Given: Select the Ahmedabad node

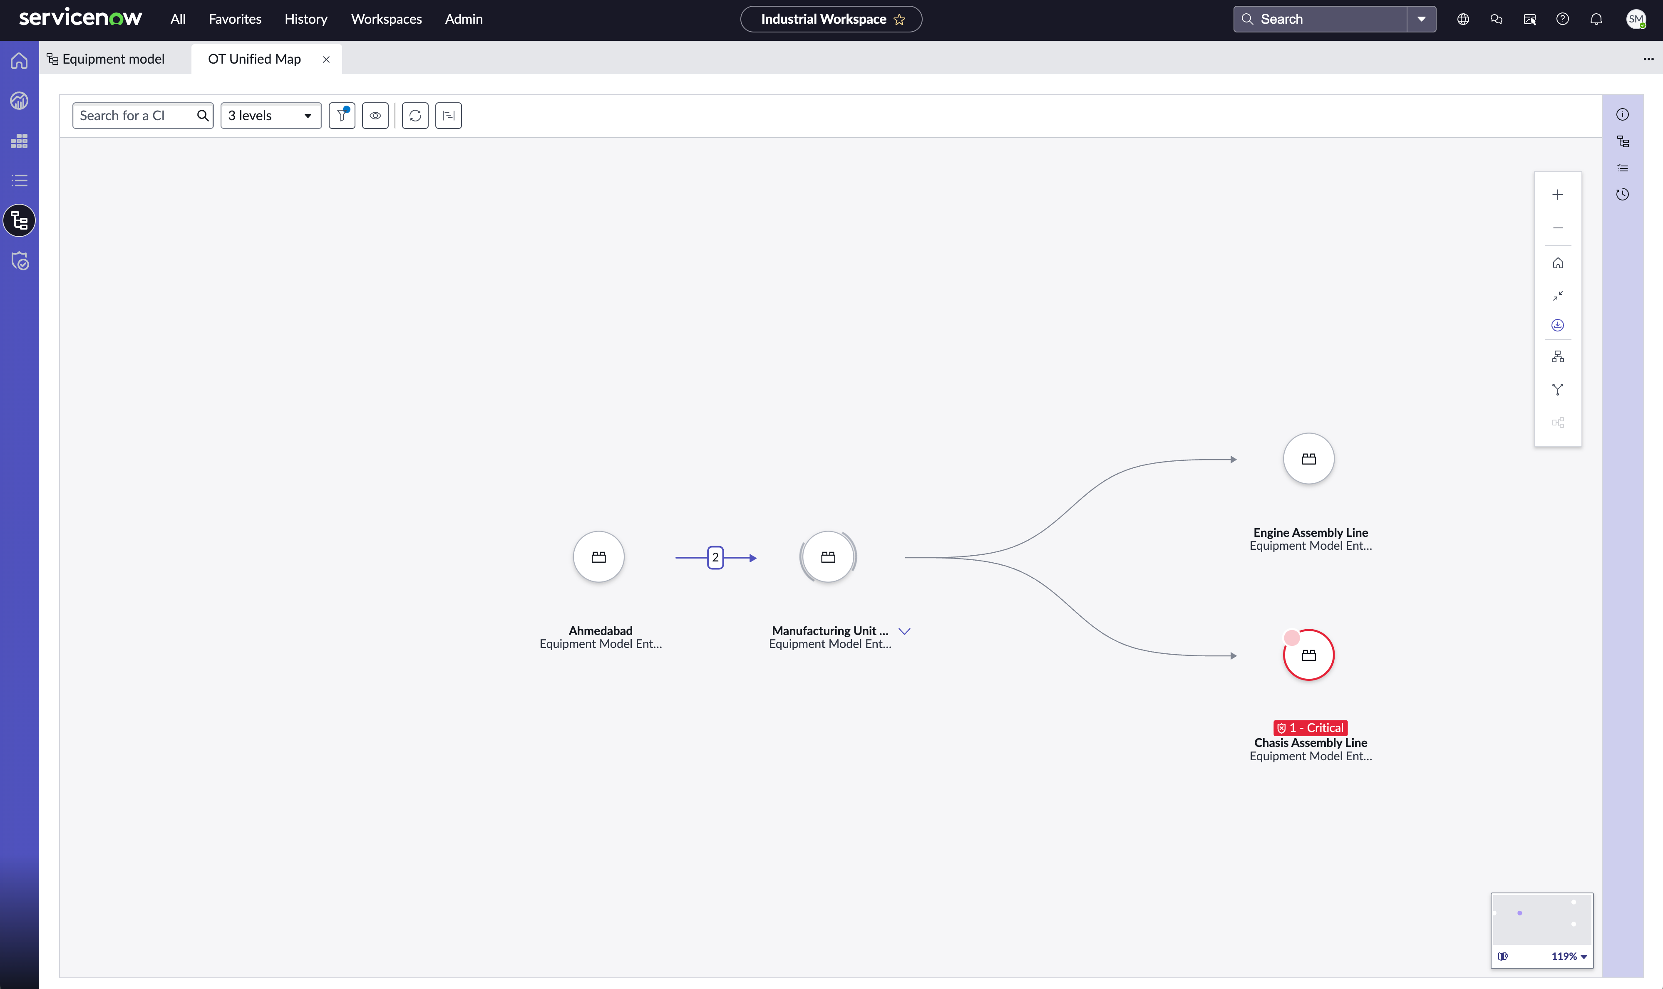Looking at the screenshot, I should [x=599, y=557].
